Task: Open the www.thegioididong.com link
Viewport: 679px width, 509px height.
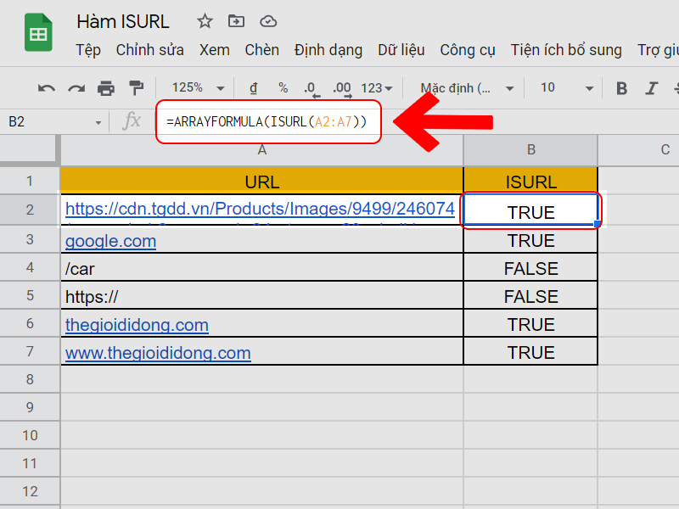Action: [x=158, y=353]
